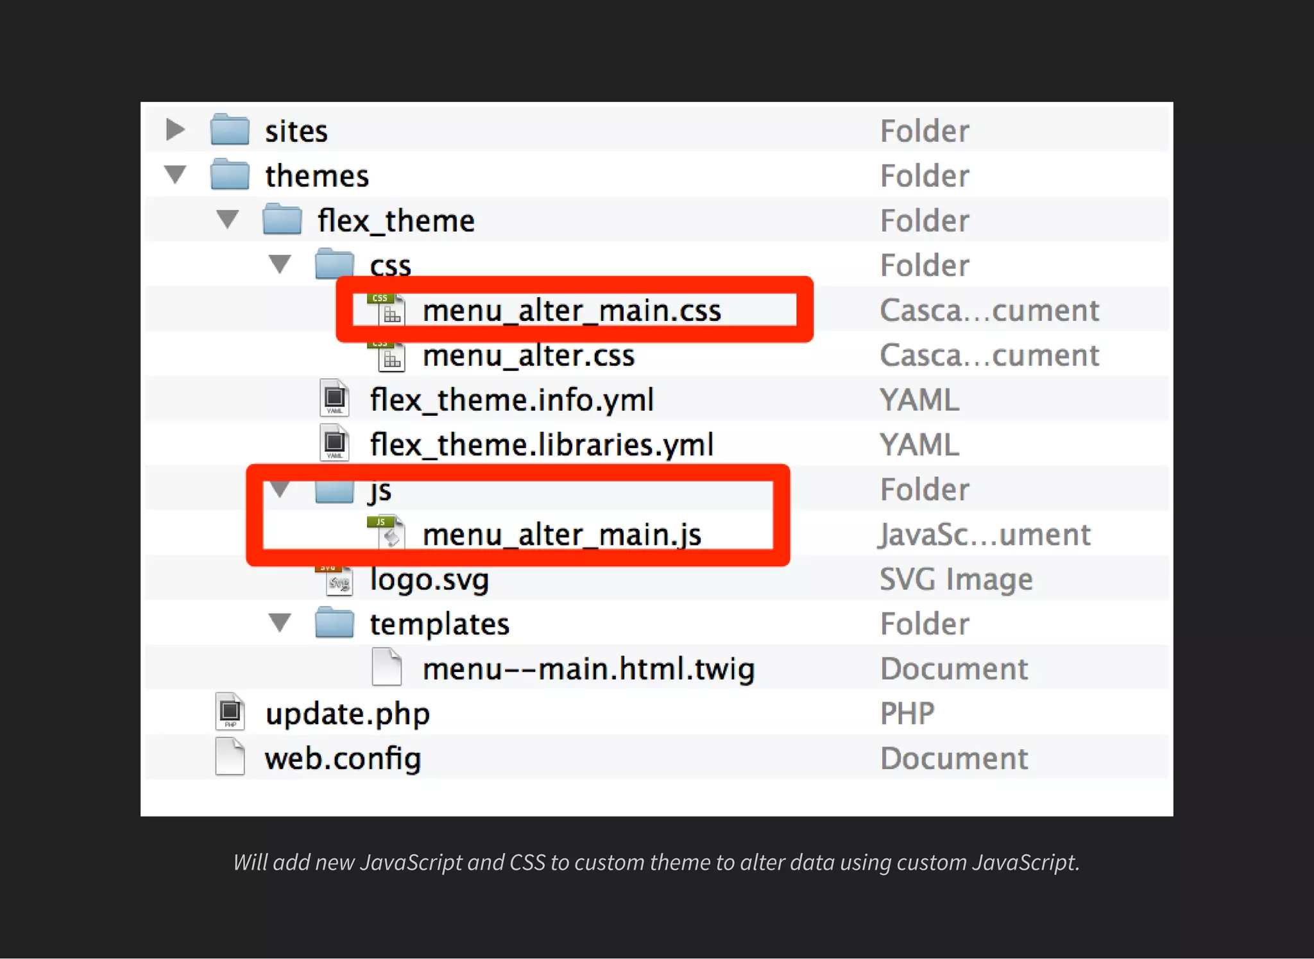Select the templates folder name
Viewport: 1314px width, 959px height.
(x=439, y=624)
